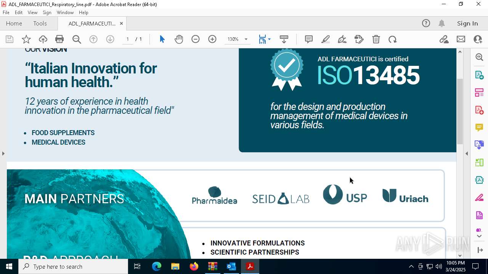The image size is (488, 274).
Task: Open Organize Pages tool in right pane
Action: [479, 92]
